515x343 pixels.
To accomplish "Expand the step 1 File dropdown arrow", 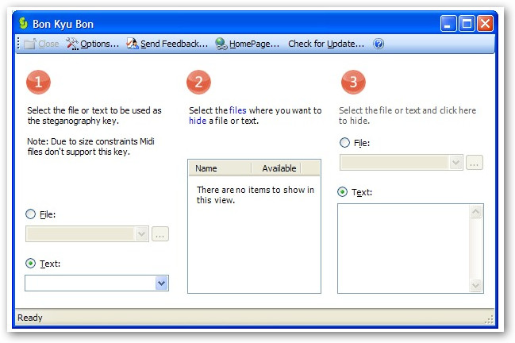I will (141, 234).
